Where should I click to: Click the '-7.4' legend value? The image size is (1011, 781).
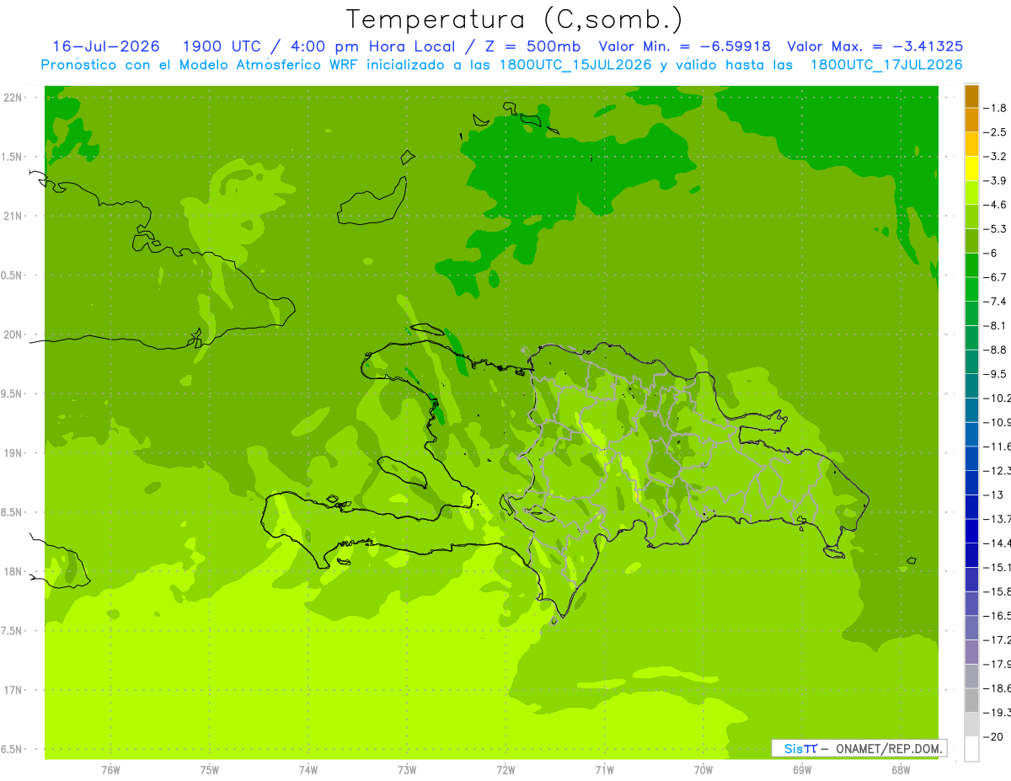tap(996, 302)
